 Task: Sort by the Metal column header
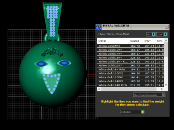click(x=113, y=41)
